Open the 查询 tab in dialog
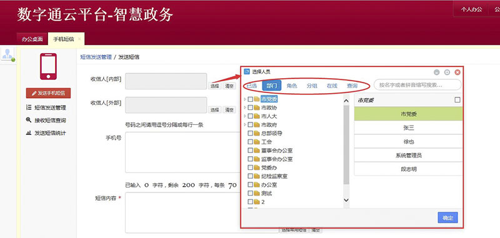Screen dimensions: 500x238 [x=352, y=86]
